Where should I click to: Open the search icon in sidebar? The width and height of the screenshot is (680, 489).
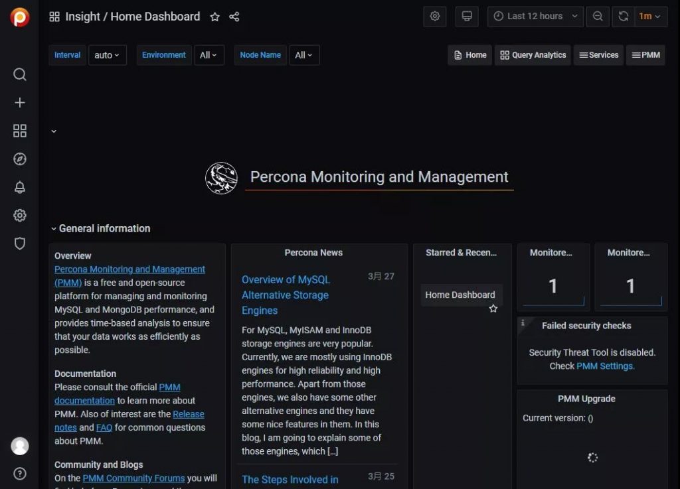[x=19, y=74]
